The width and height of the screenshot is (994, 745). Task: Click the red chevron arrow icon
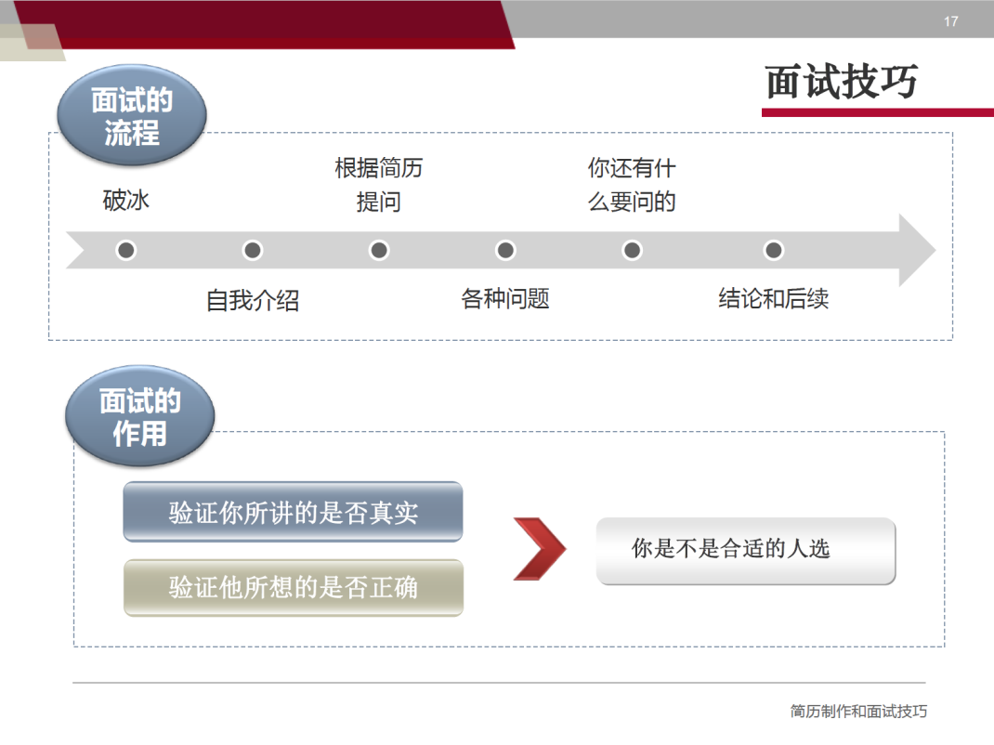click(540, 549)
